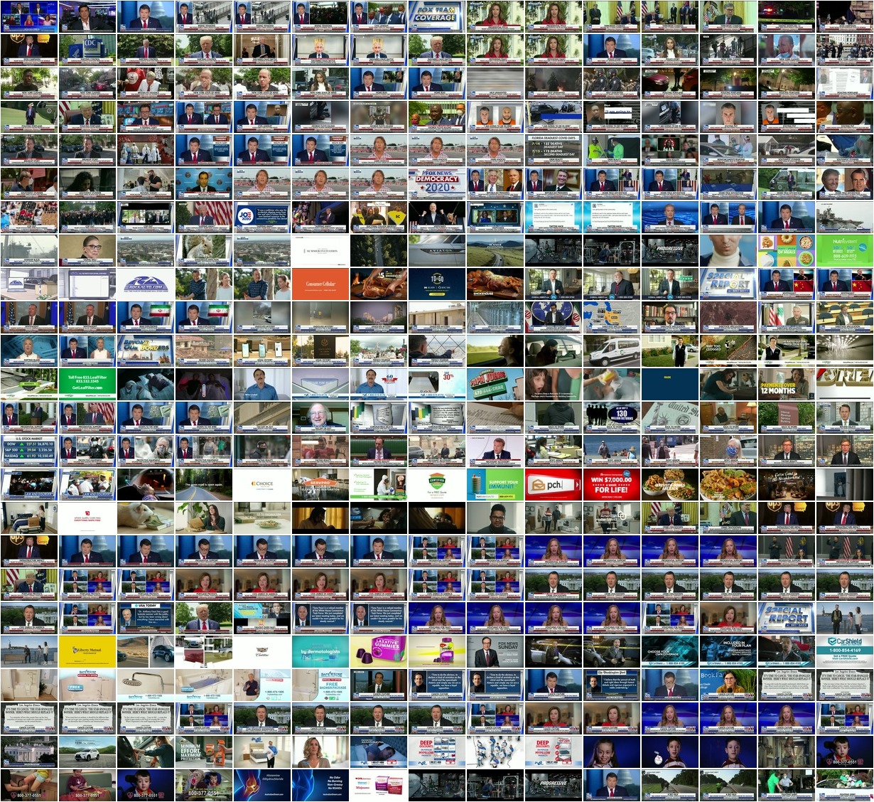Click the red pch. logo thumbnail
Screen dimensions: 874x802
(553, 484)
